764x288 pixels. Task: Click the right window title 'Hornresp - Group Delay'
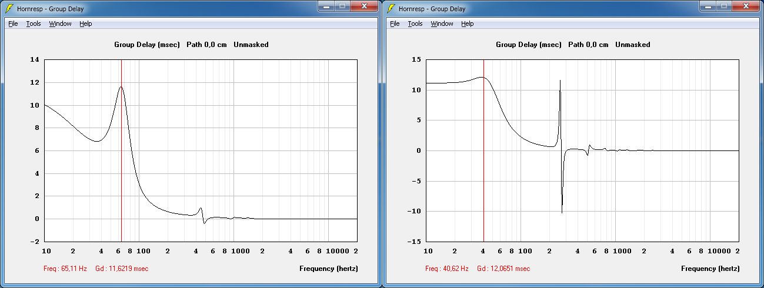coord(432,9)
